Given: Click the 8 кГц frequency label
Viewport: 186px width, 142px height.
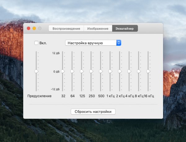Looking at the screenshot, I should pyautogui.click(x=139, y=96).
